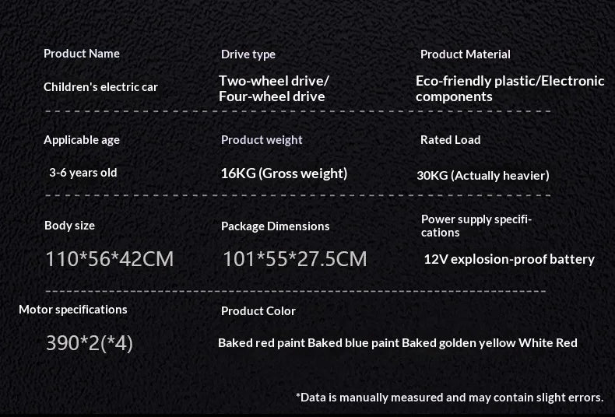615x417 pixels.
Task: Select the '390*2(*4)' motor value
Action: click(x=90, y=343)
